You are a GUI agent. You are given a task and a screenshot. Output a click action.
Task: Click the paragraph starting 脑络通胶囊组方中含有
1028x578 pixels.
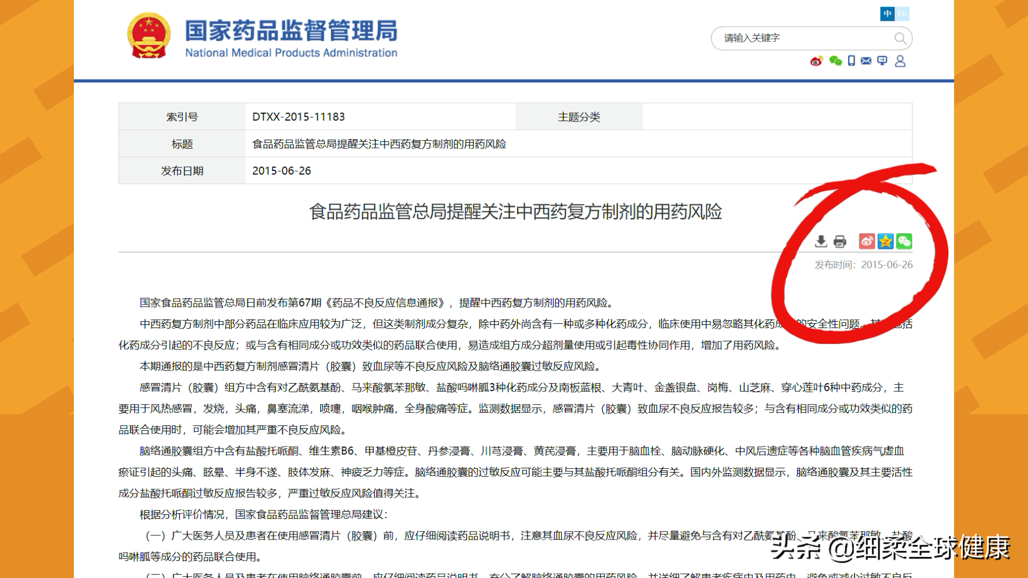[x=515, y=472]
